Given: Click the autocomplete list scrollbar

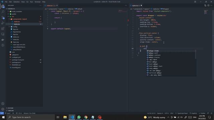Looking at the screenshot, I should 196,54.
